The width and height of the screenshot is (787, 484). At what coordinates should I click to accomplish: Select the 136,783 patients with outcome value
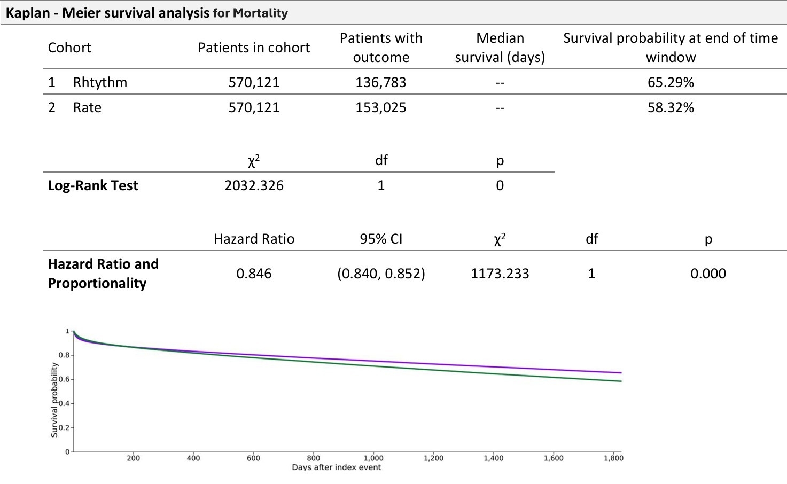(381, 82)
